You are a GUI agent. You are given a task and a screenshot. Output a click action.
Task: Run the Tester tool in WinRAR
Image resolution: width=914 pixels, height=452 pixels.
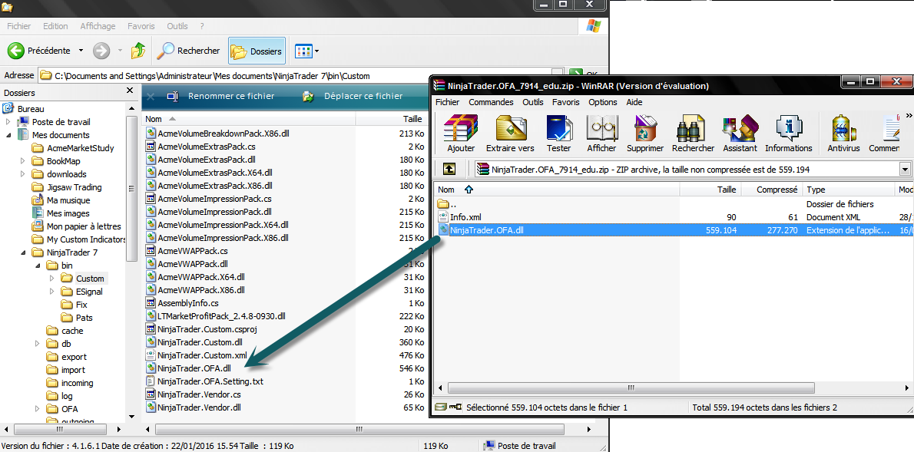(558, 127)
